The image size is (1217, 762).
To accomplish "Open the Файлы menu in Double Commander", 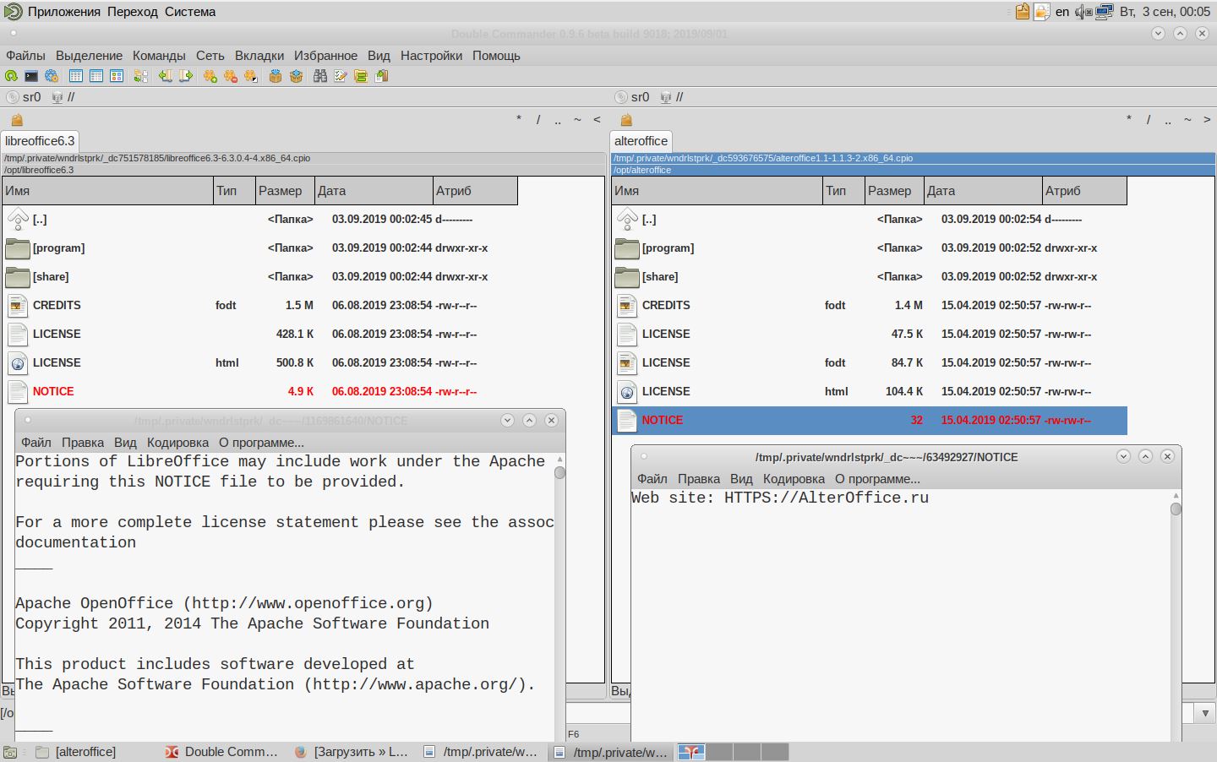I will click(25, 56).
